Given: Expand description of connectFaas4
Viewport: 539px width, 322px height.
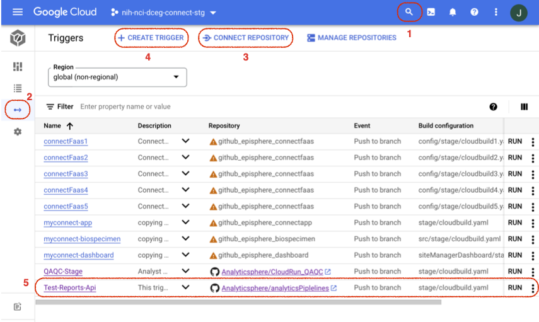Looking at the screenshot, I should pos(185,190).
